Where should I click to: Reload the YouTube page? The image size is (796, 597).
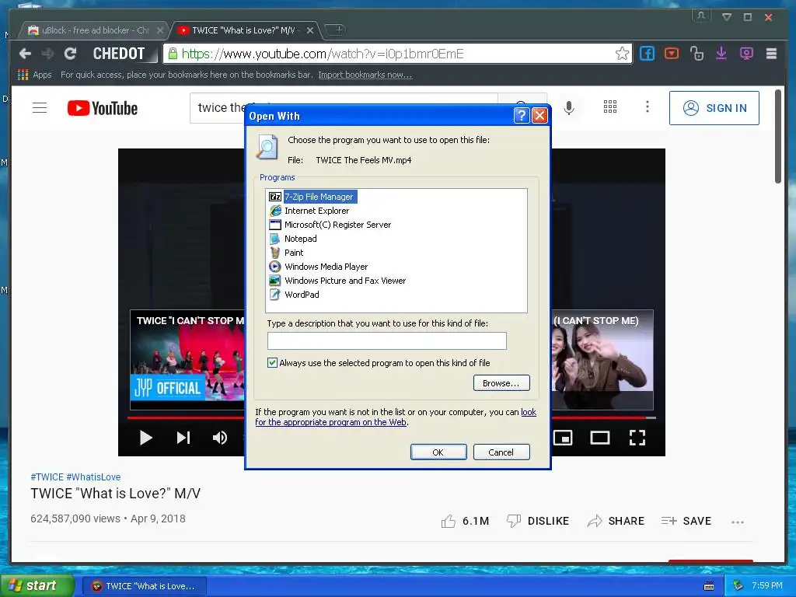70,54
